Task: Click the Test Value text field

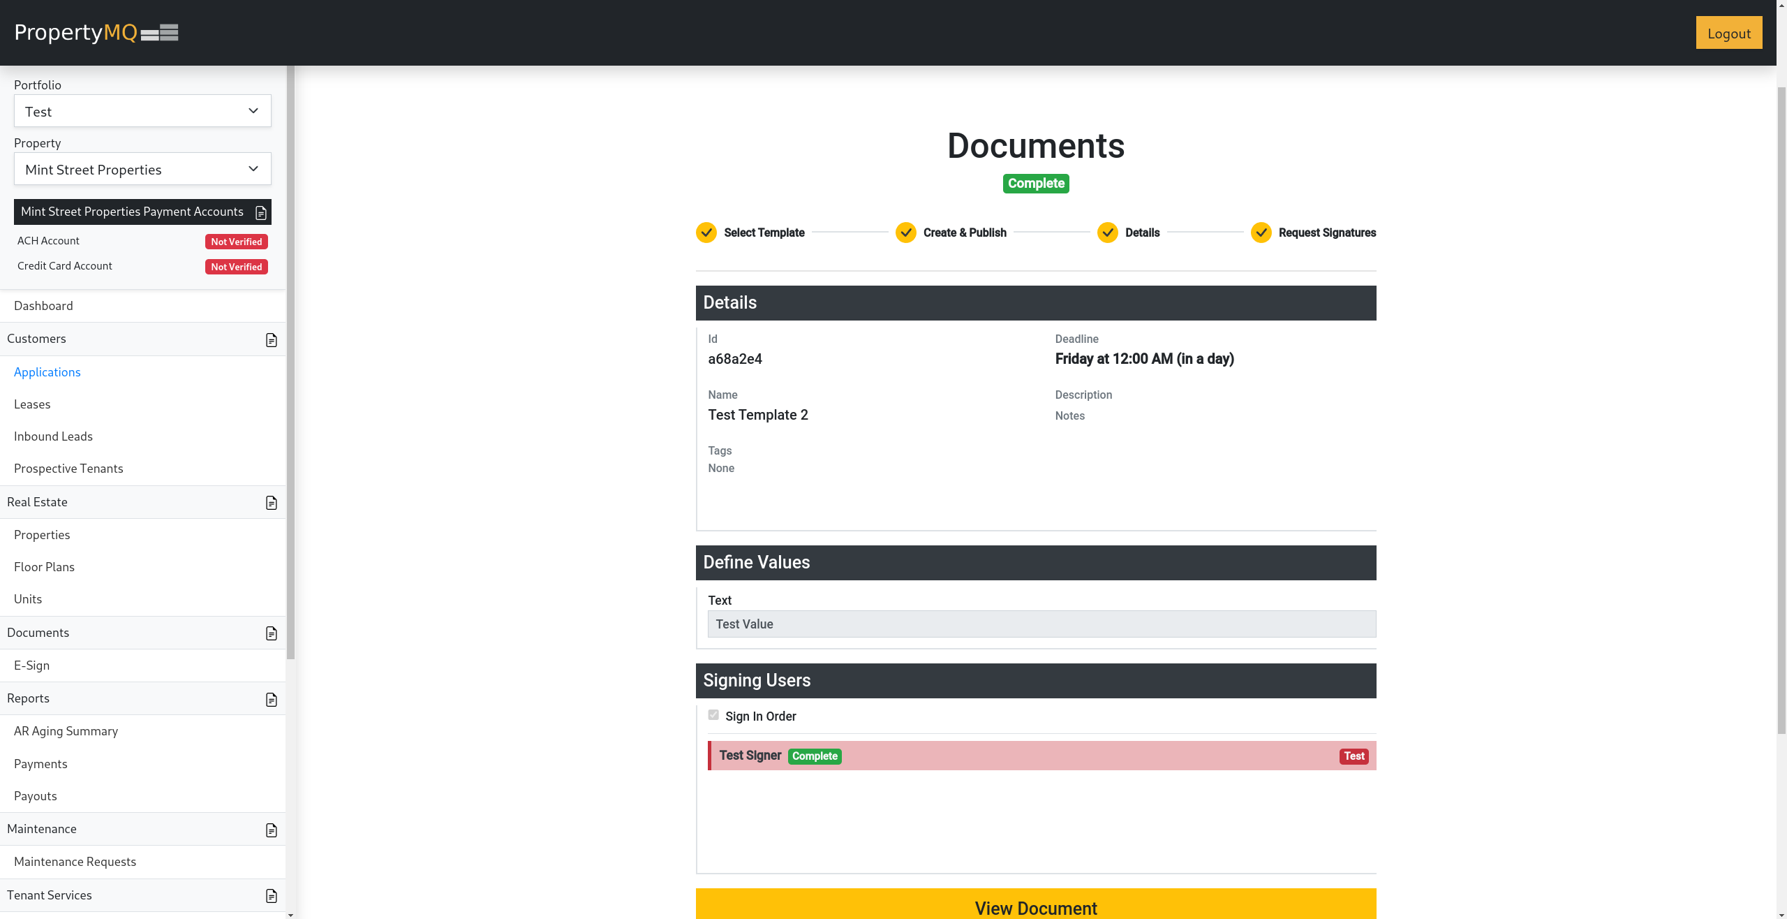Action: [1041, 624]
